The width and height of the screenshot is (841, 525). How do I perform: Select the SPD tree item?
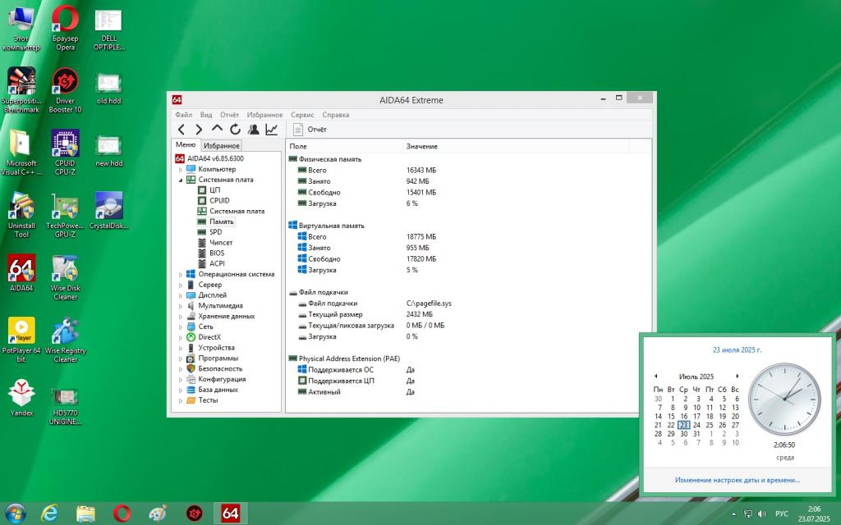coord(215,232)
